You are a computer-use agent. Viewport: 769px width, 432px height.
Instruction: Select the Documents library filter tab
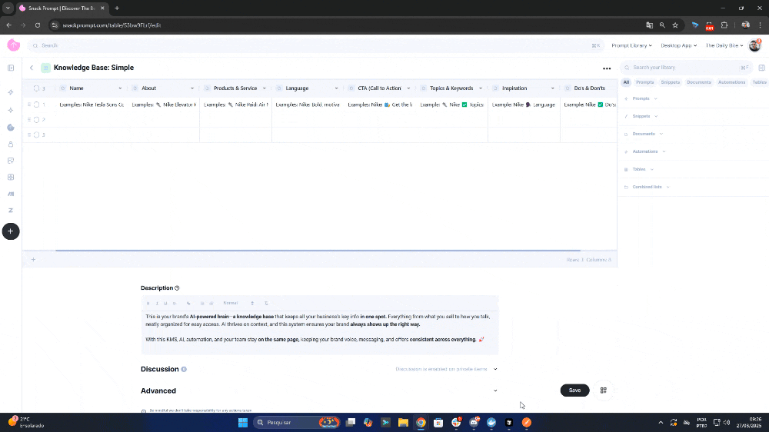click(x=699, y=82)
